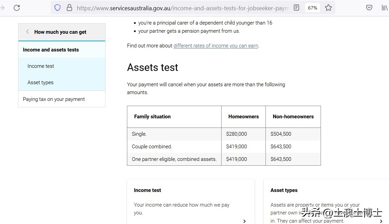Reset the 67% zoom level indicator
The height and width of the screenshot is (224, 389).
tap(312, 8)
